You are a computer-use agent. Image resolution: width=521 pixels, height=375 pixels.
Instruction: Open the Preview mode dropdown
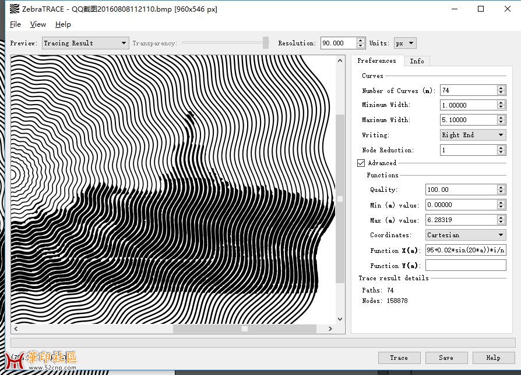tap(85, 43)
